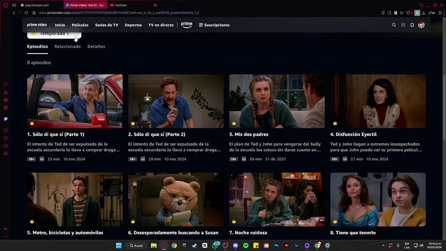Open TV en directo in navigation bar

161,25
